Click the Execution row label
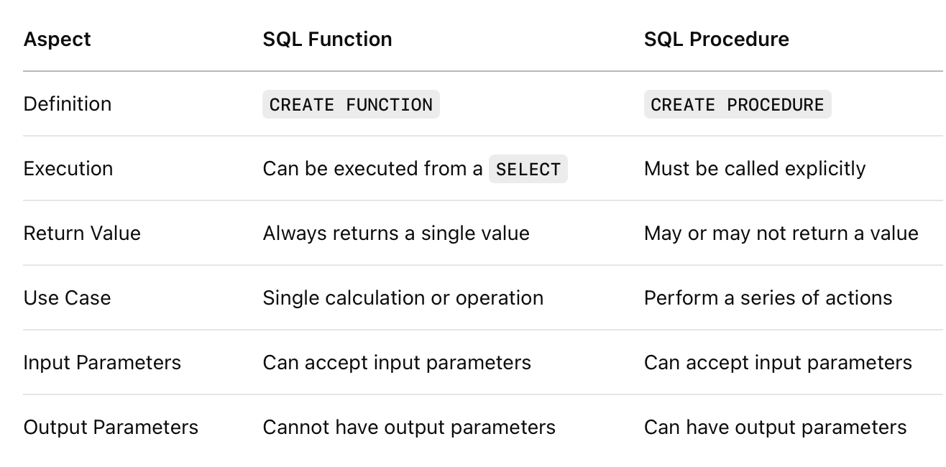Viewport: 946px width, 467px height. pos(68,169)
